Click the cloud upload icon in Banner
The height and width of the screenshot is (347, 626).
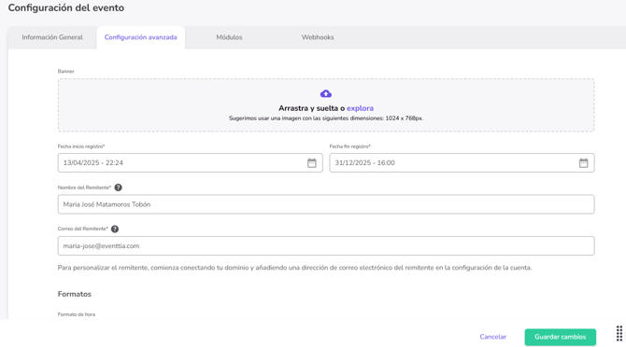(x=326, y=93)
